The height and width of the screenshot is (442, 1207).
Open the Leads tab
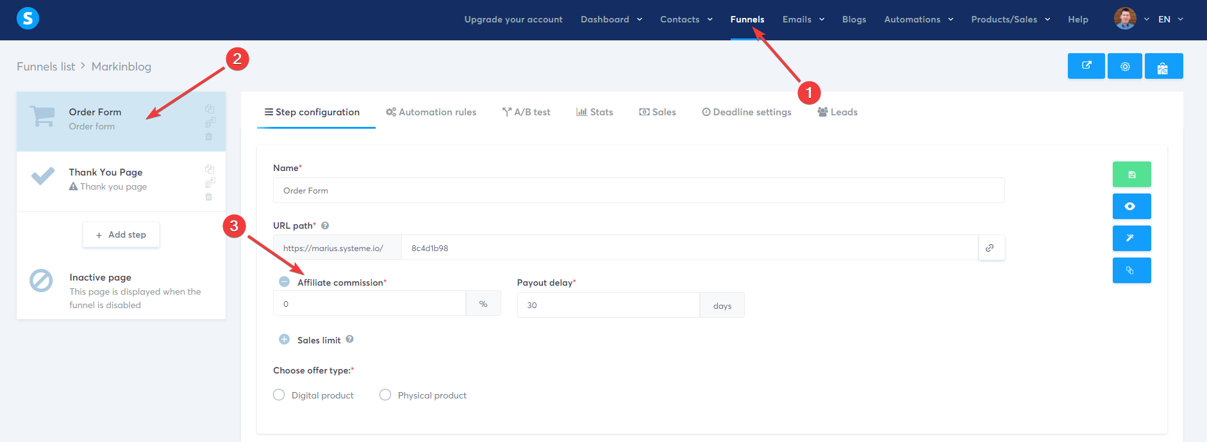click(x=838, y=112)
